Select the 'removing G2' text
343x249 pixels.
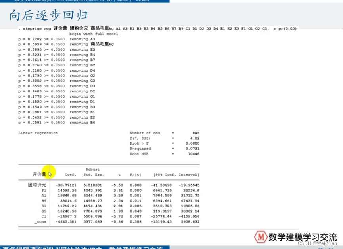tap(82, 75)
